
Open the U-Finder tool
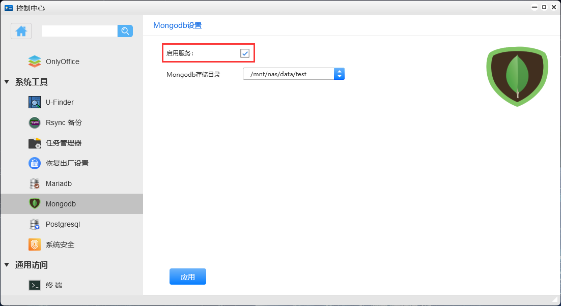point(60,102)
